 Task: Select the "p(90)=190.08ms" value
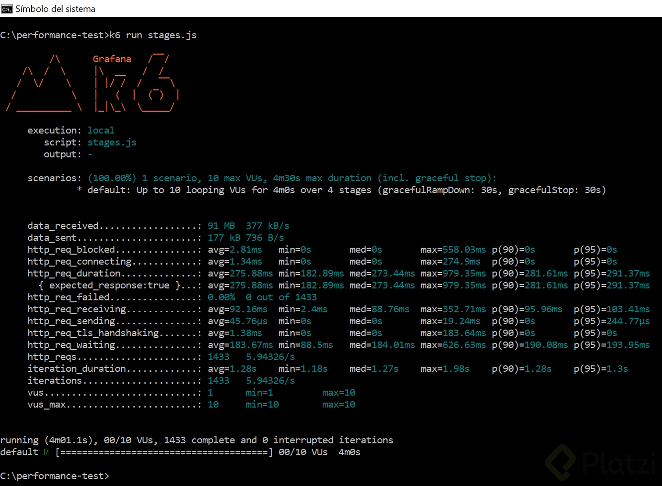pos(530,345)
